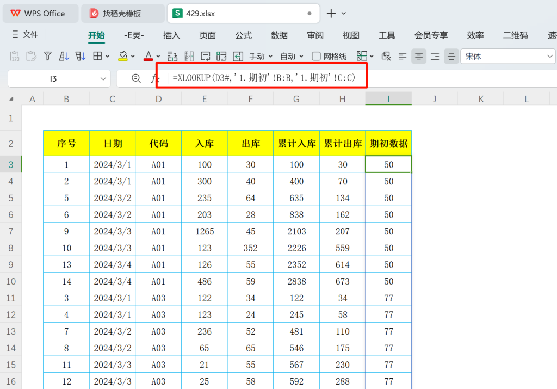The height and width of the screenshot is (389, 557).
Task: Click the 期初数据 header cell
Action: (x=388, y=143)
